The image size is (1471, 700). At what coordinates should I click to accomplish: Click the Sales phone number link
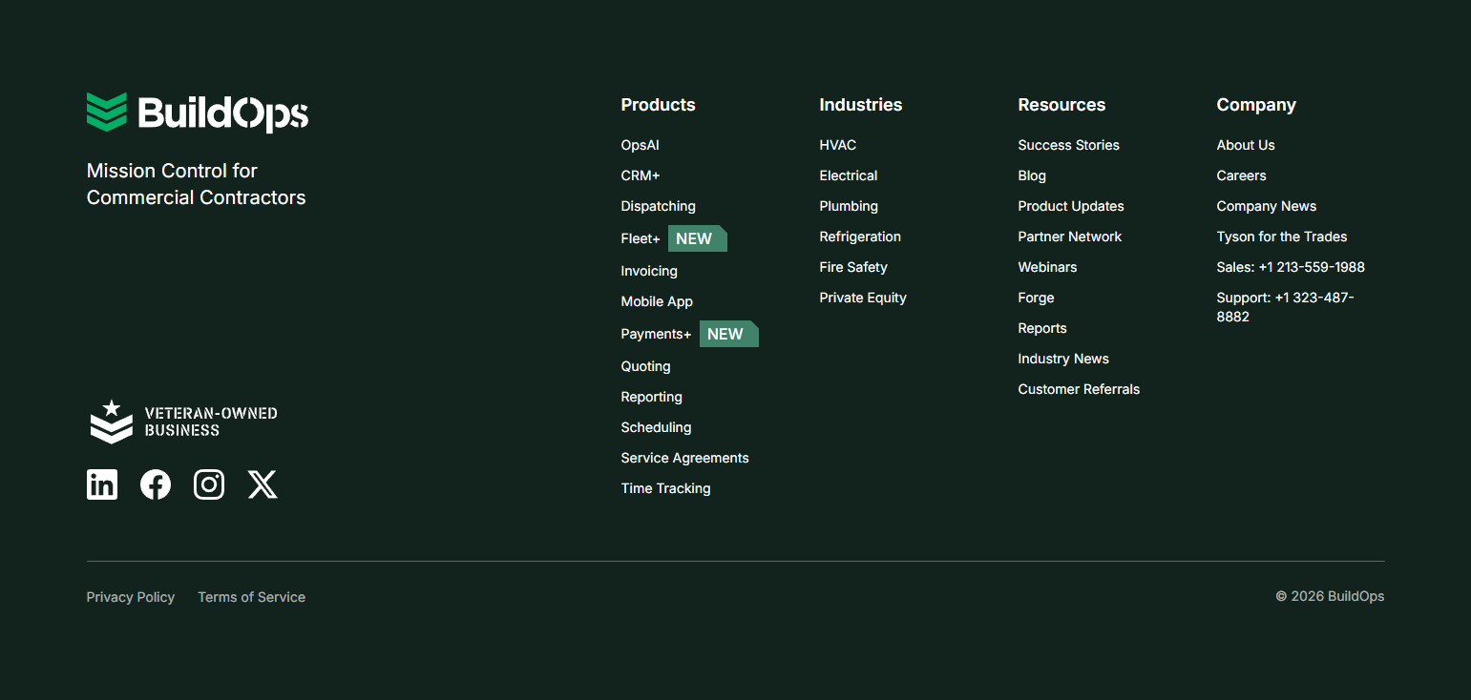[1291, 266]
